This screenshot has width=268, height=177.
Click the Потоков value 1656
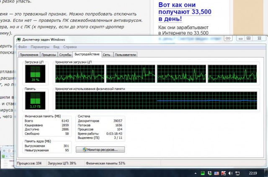click(x=119, y=125)
